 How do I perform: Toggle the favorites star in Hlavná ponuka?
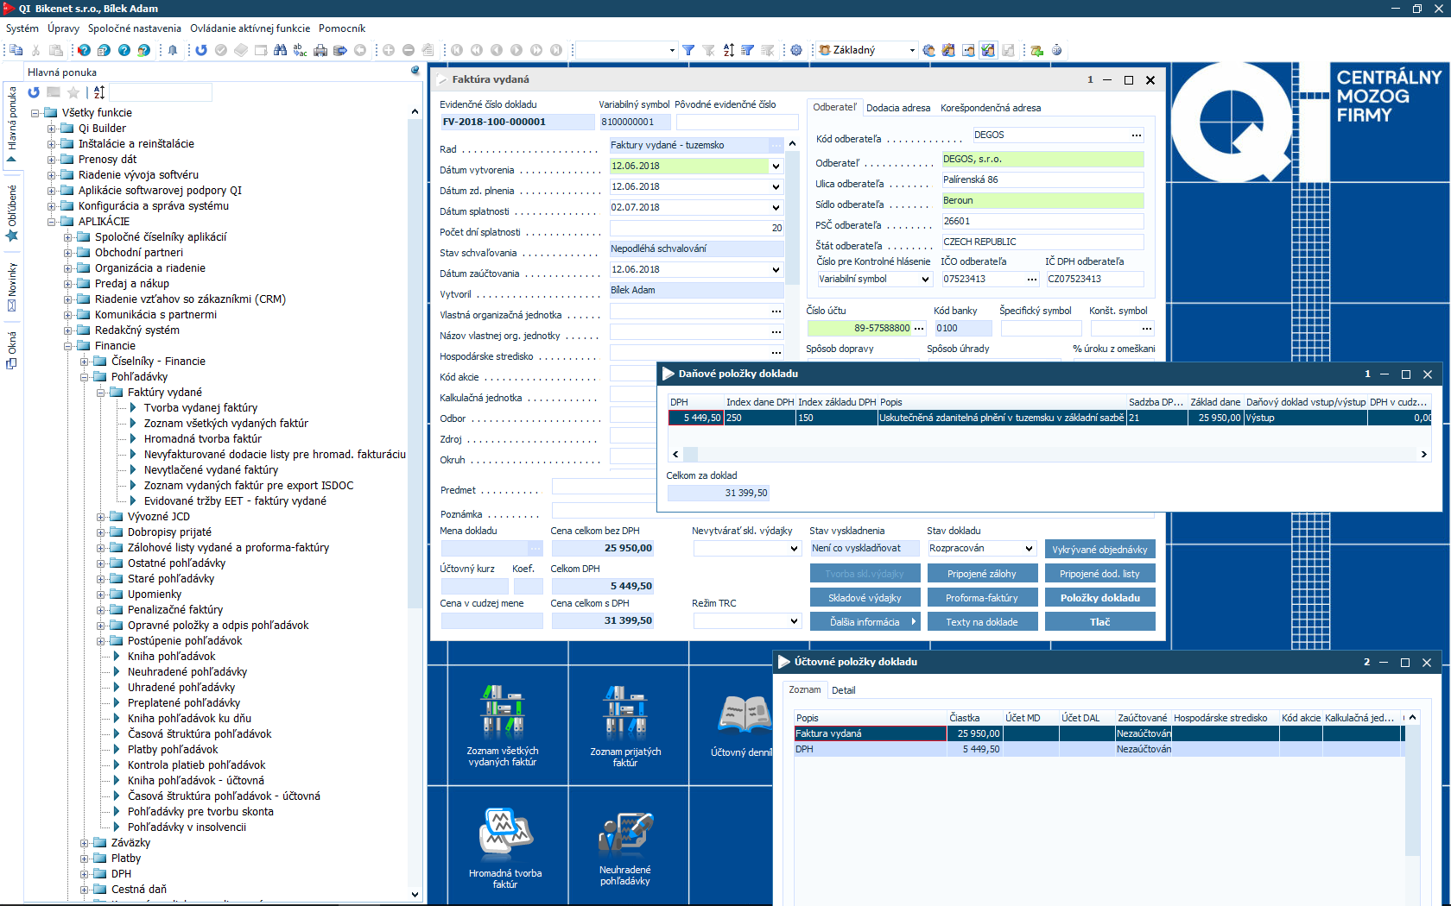[x=73, y=92]
